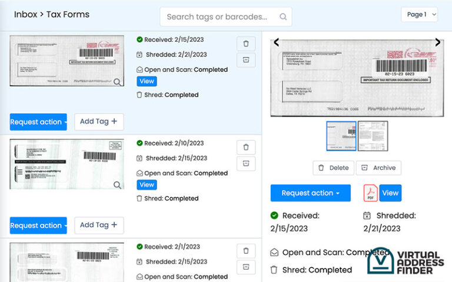Click archive icon for the 2/15/2023 mail item
Viewport: 452px width, 282px height.
(x=245, y=60)
